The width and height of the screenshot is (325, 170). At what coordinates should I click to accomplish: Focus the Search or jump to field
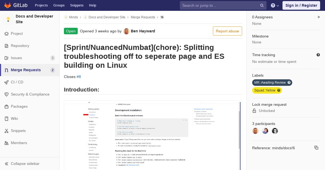[223, 5]
